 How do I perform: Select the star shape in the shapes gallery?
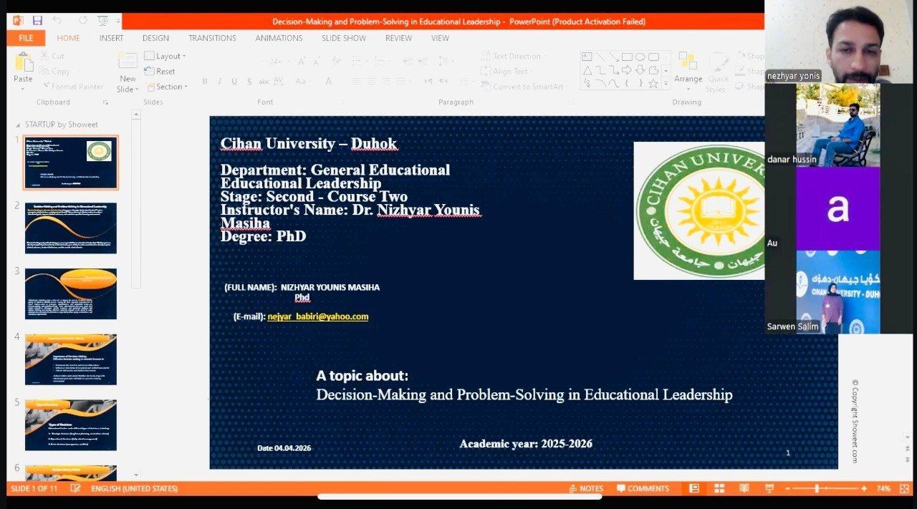click(x=653, y=83)
